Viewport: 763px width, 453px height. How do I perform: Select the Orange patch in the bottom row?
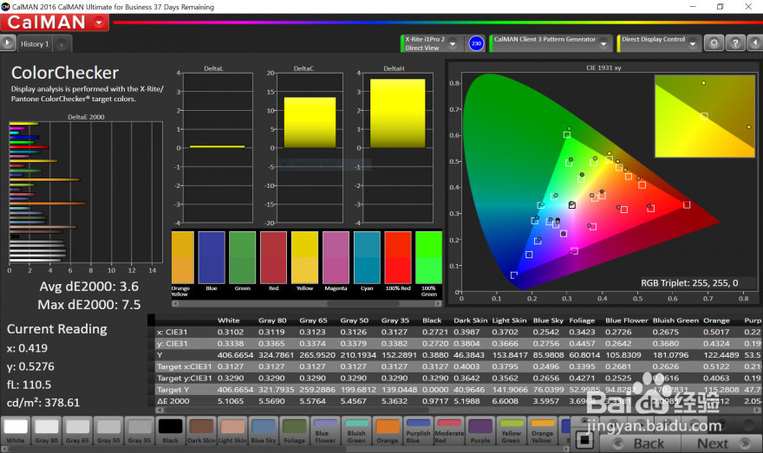[388, 430]
